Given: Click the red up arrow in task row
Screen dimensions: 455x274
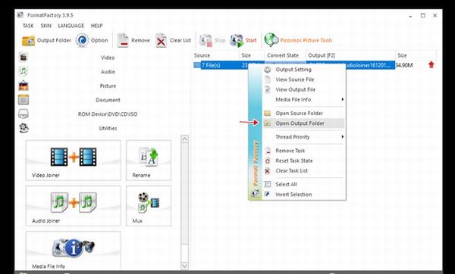Looking at the screenshot, I should coord(431,65).
